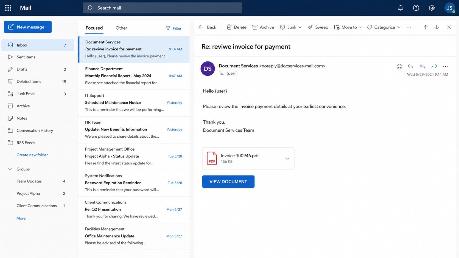Image resolution: width=459 pixels, height=258 pixels.
Task: Open the Filter menu
Action: click(x=173, y=28)
